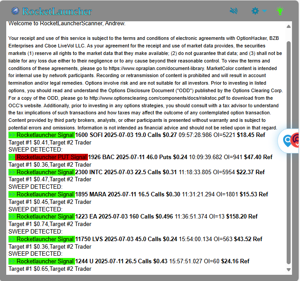
Task: Click the '11:18:33.805 OI=5954' timestamp
Action: coord(207,172)
